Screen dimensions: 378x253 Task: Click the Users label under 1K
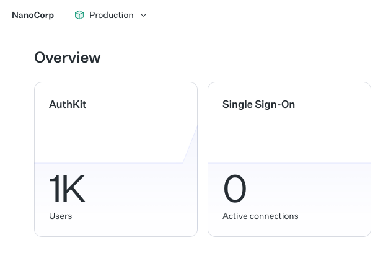60,216
